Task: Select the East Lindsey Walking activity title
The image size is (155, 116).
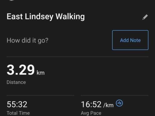Action: tap(46, 16)
